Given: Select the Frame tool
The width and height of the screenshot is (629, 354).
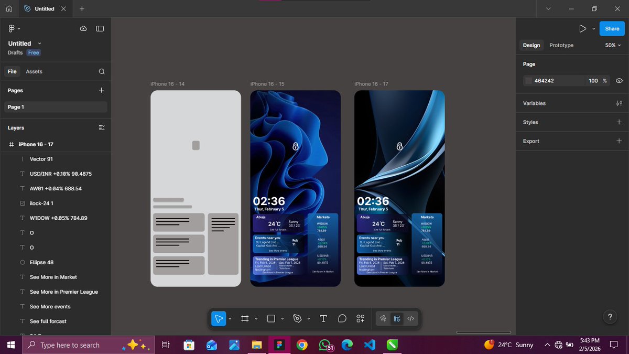Looking at the screenshot, I should [244, 318].
